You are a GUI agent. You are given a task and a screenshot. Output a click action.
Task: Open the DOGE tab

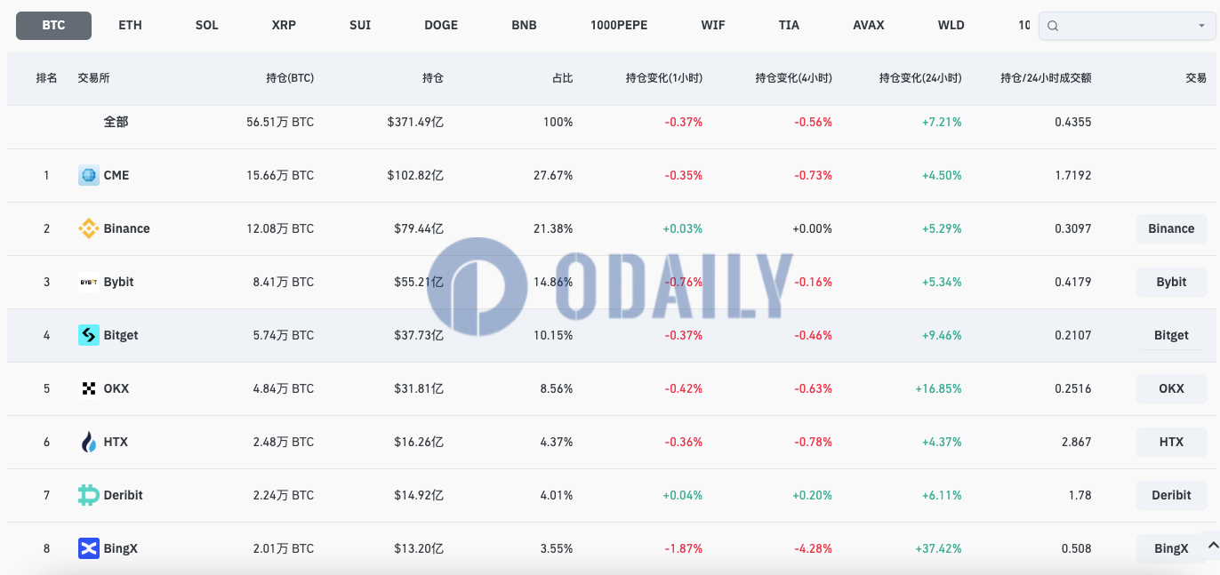pos(441,25)
